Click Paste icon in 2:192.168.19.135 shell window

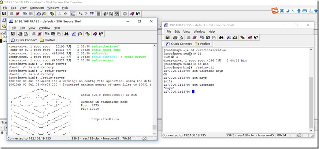(53, 34)
